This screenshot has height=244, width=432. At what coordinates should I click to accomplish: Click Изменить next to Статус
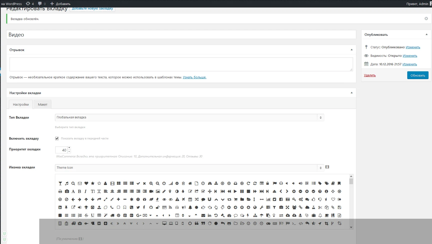tap(413, 47)
